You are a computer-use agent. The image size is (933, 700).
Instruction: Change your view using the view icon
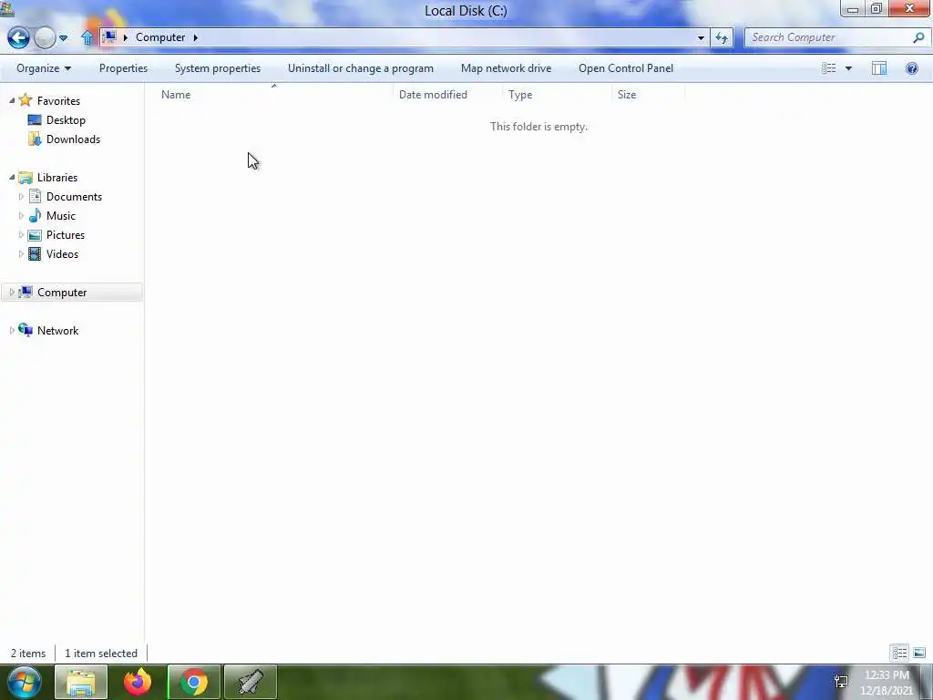click(x=829, y=68)
